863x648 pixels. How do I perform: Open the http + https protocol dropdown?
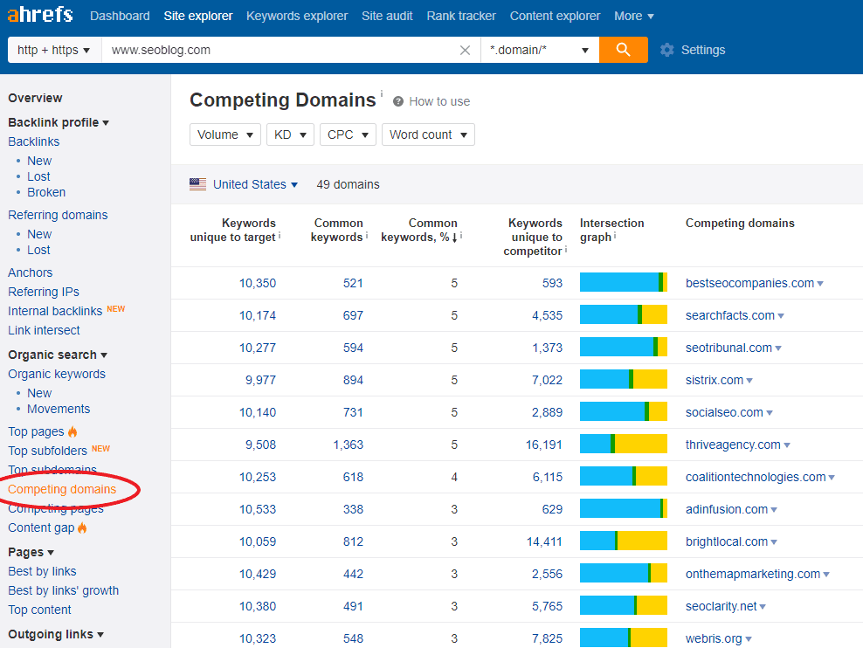(54, 50)
